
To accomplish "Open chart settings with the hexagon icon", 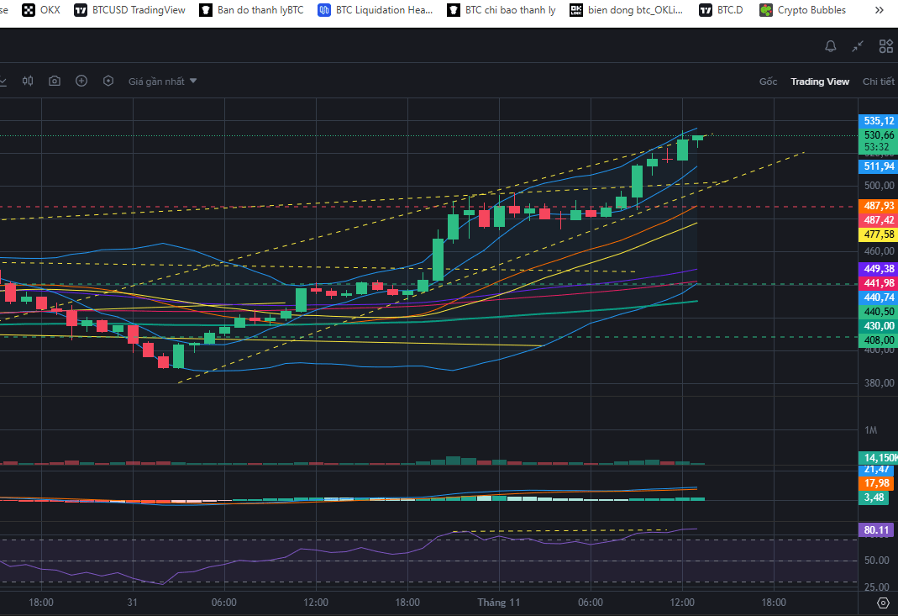I will click(x=108, y=81).
